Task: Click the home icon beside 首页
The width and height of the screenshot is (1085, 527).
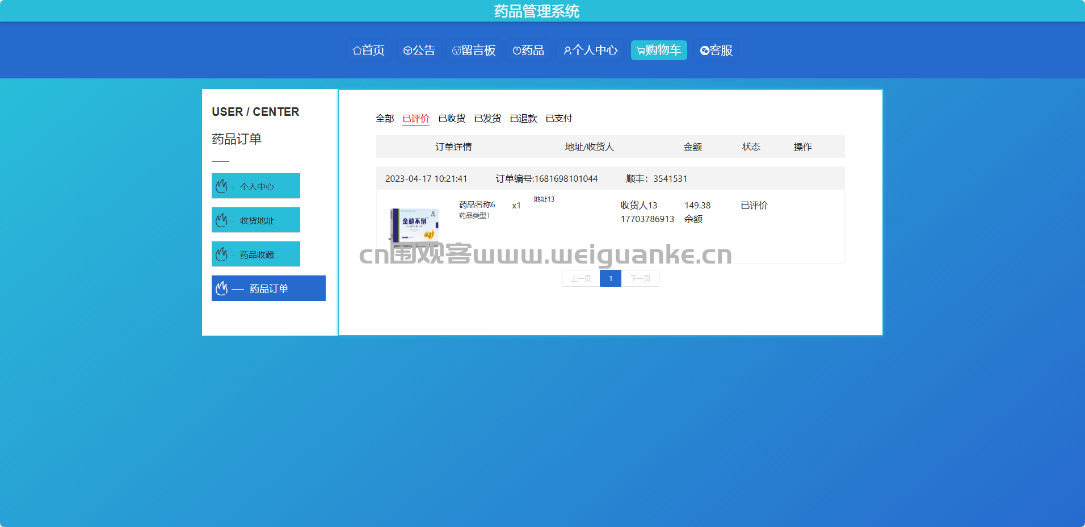Action: tap(357, 51)
